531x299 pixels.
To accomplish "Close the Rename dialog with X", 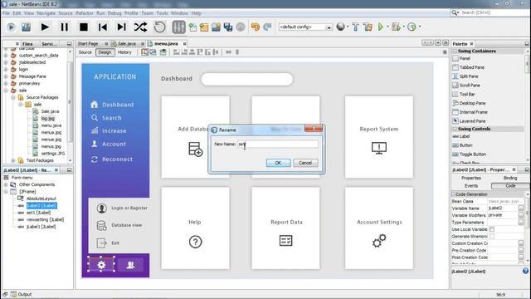I will 314,128.
